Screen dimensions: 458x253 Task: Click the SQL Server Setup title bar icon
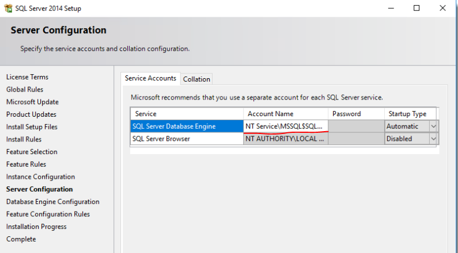[x=8, y=8]
